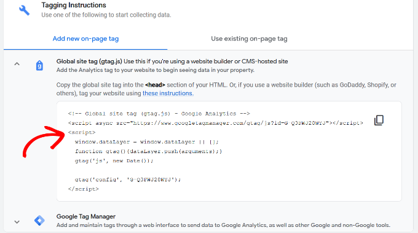418x233 pixels.
Task: Open the Use existing on-page tag tab
Action: click(249, 39)
